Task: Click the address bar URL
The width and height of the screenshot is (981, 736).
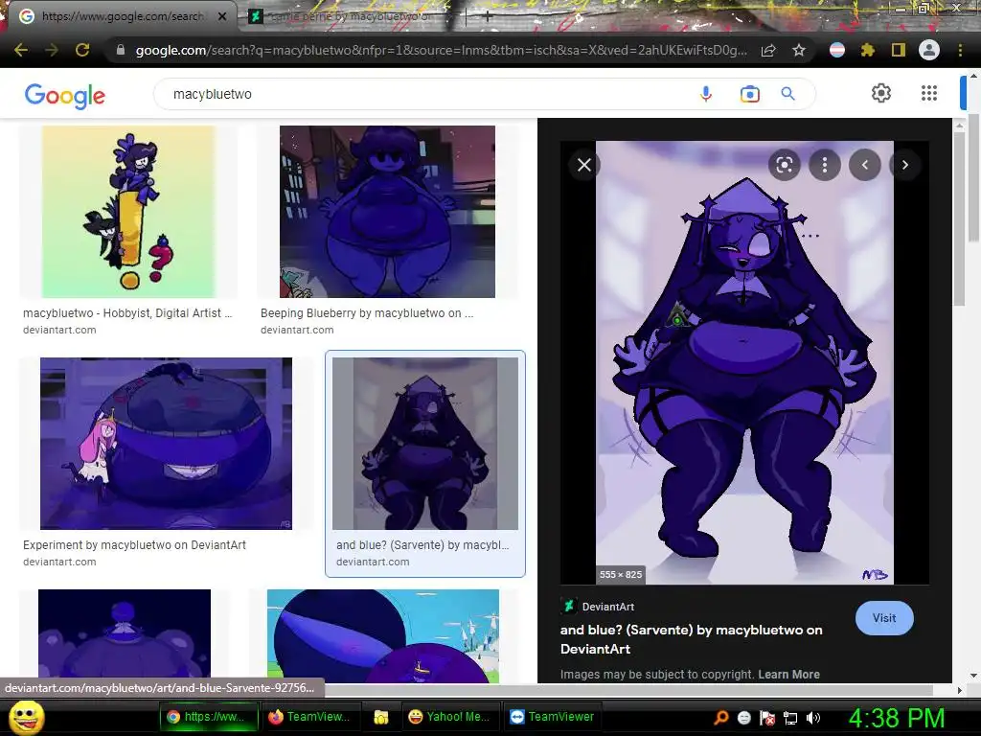Action: 441,50
